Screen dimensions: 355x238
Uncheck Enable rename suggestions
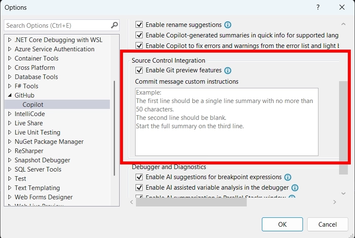pos(139,24)
